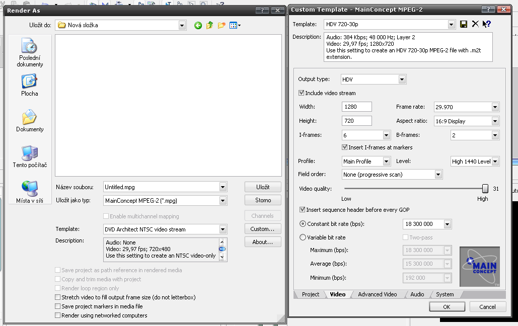Image resolution: width=518 pixels, height=326 pixels.
Task: Click the help button in Render As title bar
Action: click(x=262, y=10)
